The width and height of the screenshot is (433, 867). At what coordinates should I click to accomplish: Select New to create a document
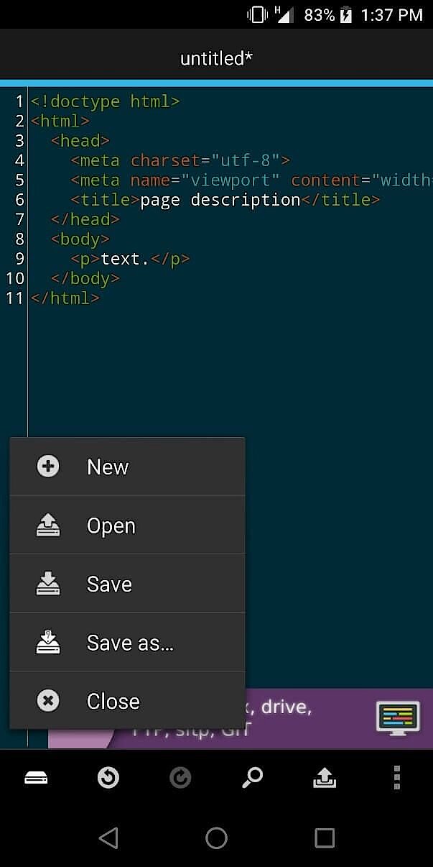107,466
